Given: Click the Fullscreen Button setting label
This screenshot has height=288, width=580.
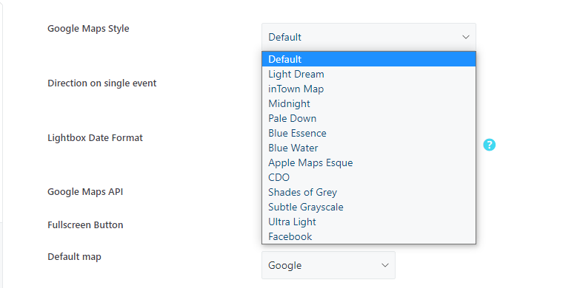Looking at the screenshot, I should click(85, 225).
